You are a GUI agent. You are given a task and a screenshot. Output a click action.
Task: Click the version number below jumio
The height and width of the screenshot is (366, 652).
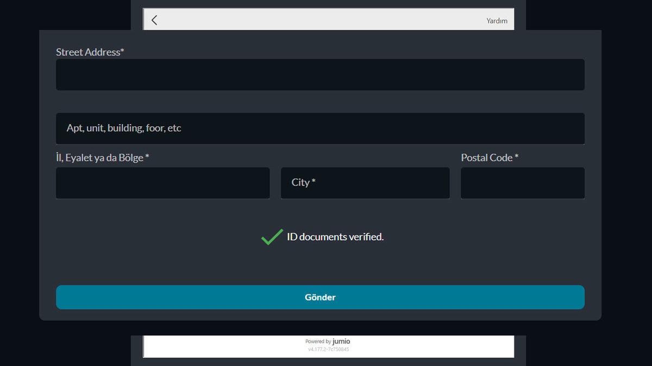328,349
